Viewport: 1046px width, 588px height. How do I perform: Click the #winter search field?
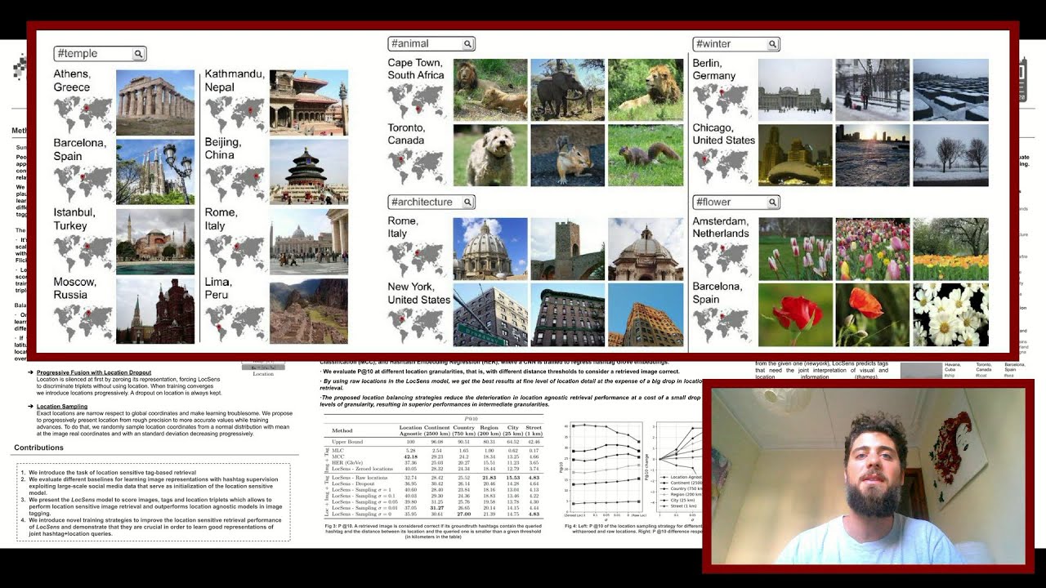736,44
